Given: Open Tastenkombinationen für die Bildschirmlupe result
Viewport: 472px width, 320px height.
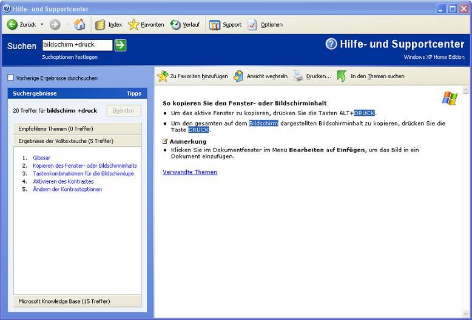Looking at the screenshot, I should tap(83, 173).
